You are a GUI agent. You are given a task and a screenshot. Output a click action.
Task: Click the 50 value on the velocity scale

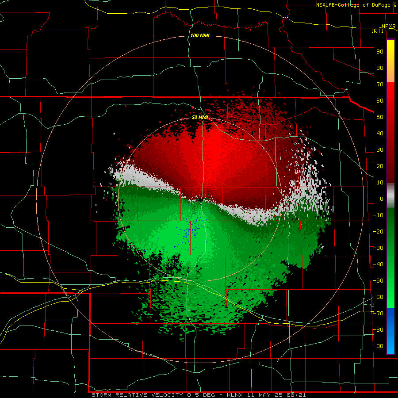(x=380, y=117)
